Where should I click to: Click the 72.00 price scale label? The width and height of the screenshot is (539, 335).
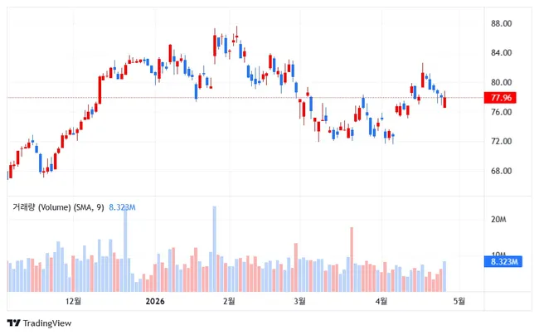500,142
